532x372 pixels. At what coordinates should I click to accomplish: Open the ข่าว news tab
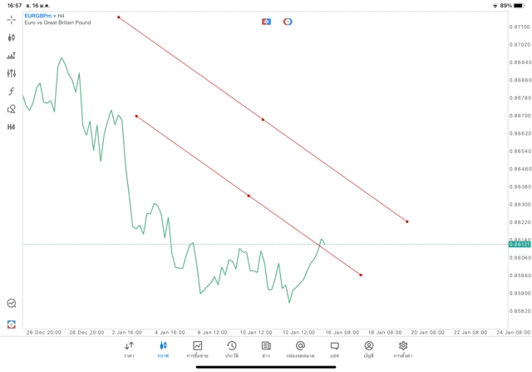click(x=266, y=350)
